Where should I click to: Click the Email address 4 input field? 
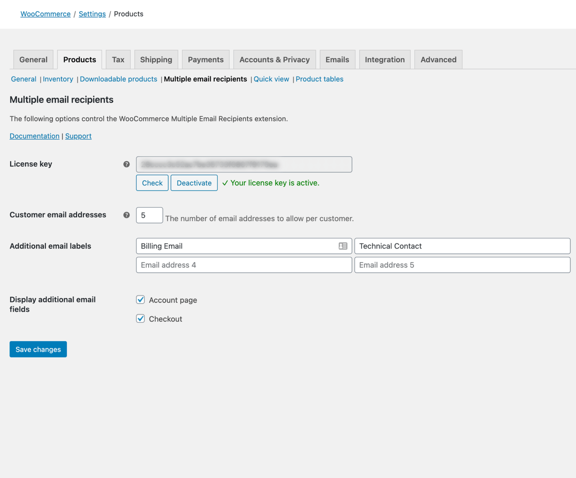tap(244, 265)
